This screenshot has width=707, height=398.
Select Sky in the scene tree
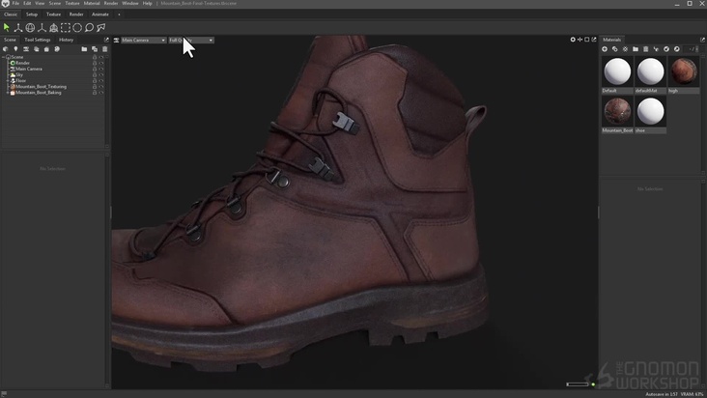19,74
